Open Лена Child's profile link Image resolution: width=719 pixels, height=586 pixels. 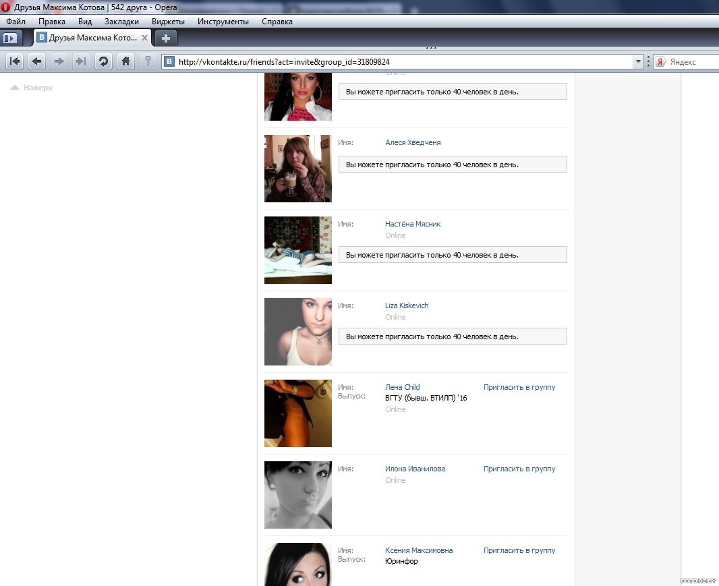(x=402, y=388)
